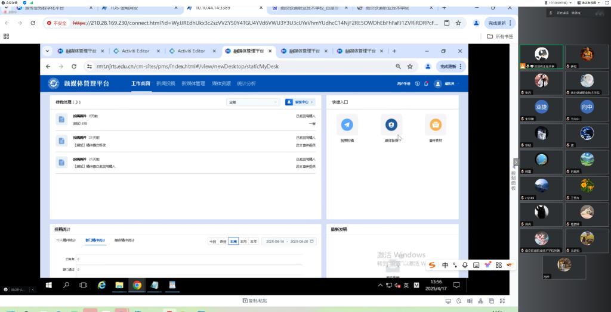Toggle fullscreen icon at top right of meeting

(607, 2)
